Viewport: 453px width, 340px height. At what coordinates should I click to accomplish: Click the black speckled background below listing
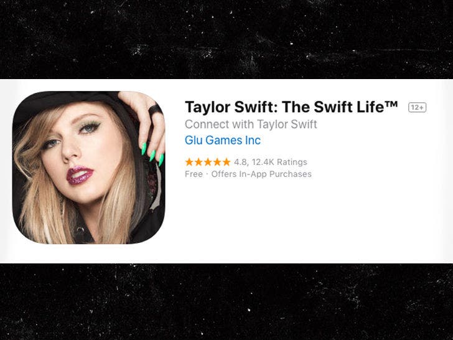coord(226,301)
